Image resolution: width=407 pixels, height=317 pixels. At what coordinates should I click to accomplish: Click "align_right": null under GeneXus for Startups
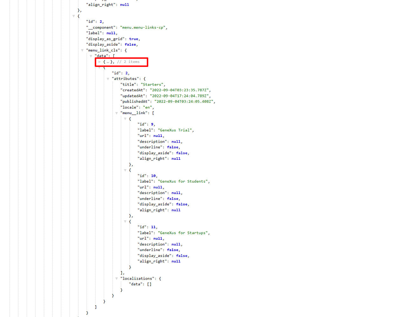(x=159, y=261)
